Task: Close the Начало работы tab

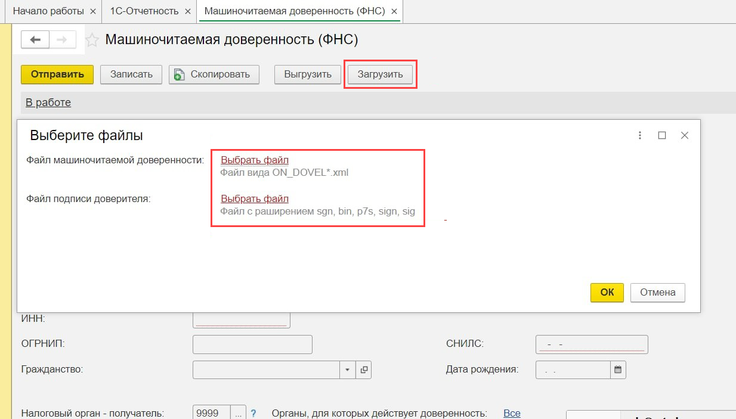Action: pos(92,11)
